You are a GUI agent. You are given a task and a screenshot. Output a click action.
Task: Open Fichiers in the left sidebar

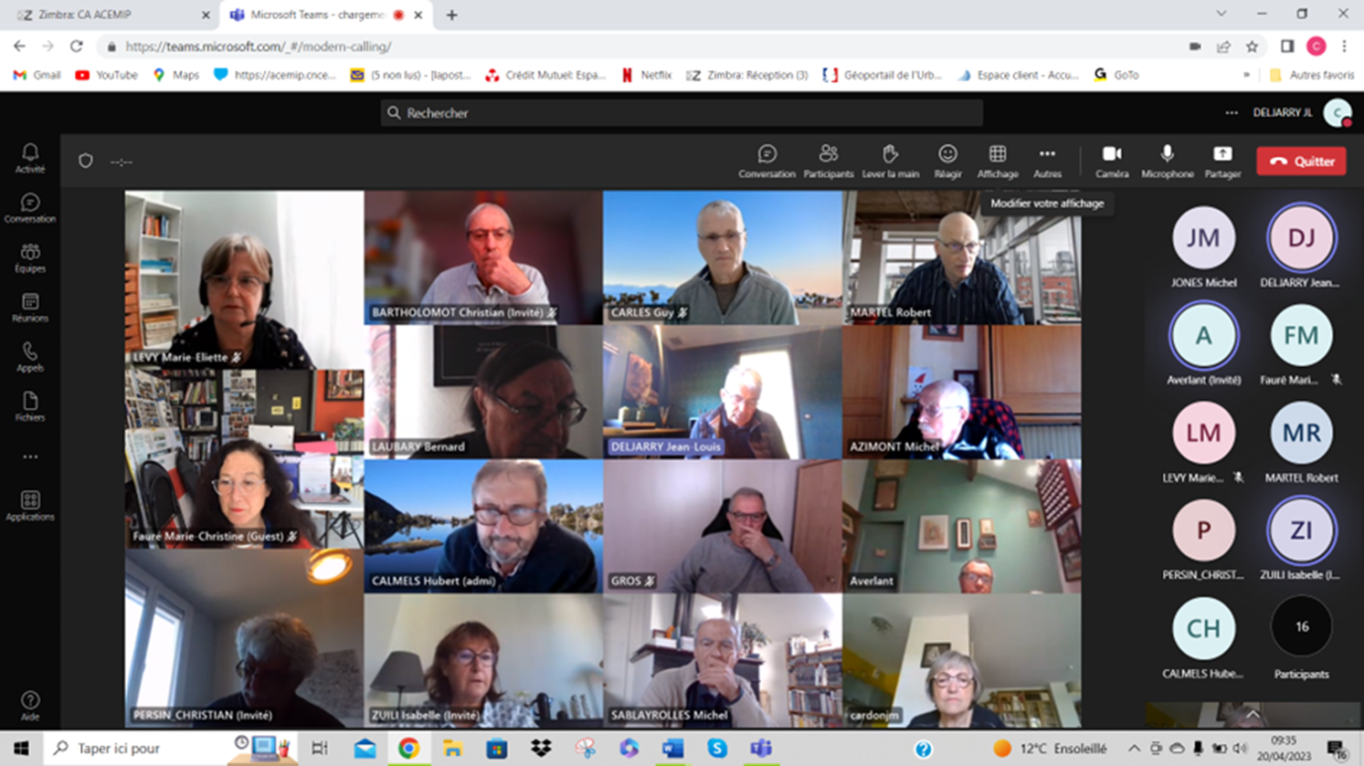pos(30,406)
